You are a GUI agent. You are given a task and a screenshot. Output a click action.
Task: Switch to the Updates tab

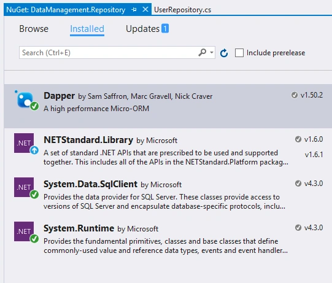pyautogui.click(x=142, y=29)
